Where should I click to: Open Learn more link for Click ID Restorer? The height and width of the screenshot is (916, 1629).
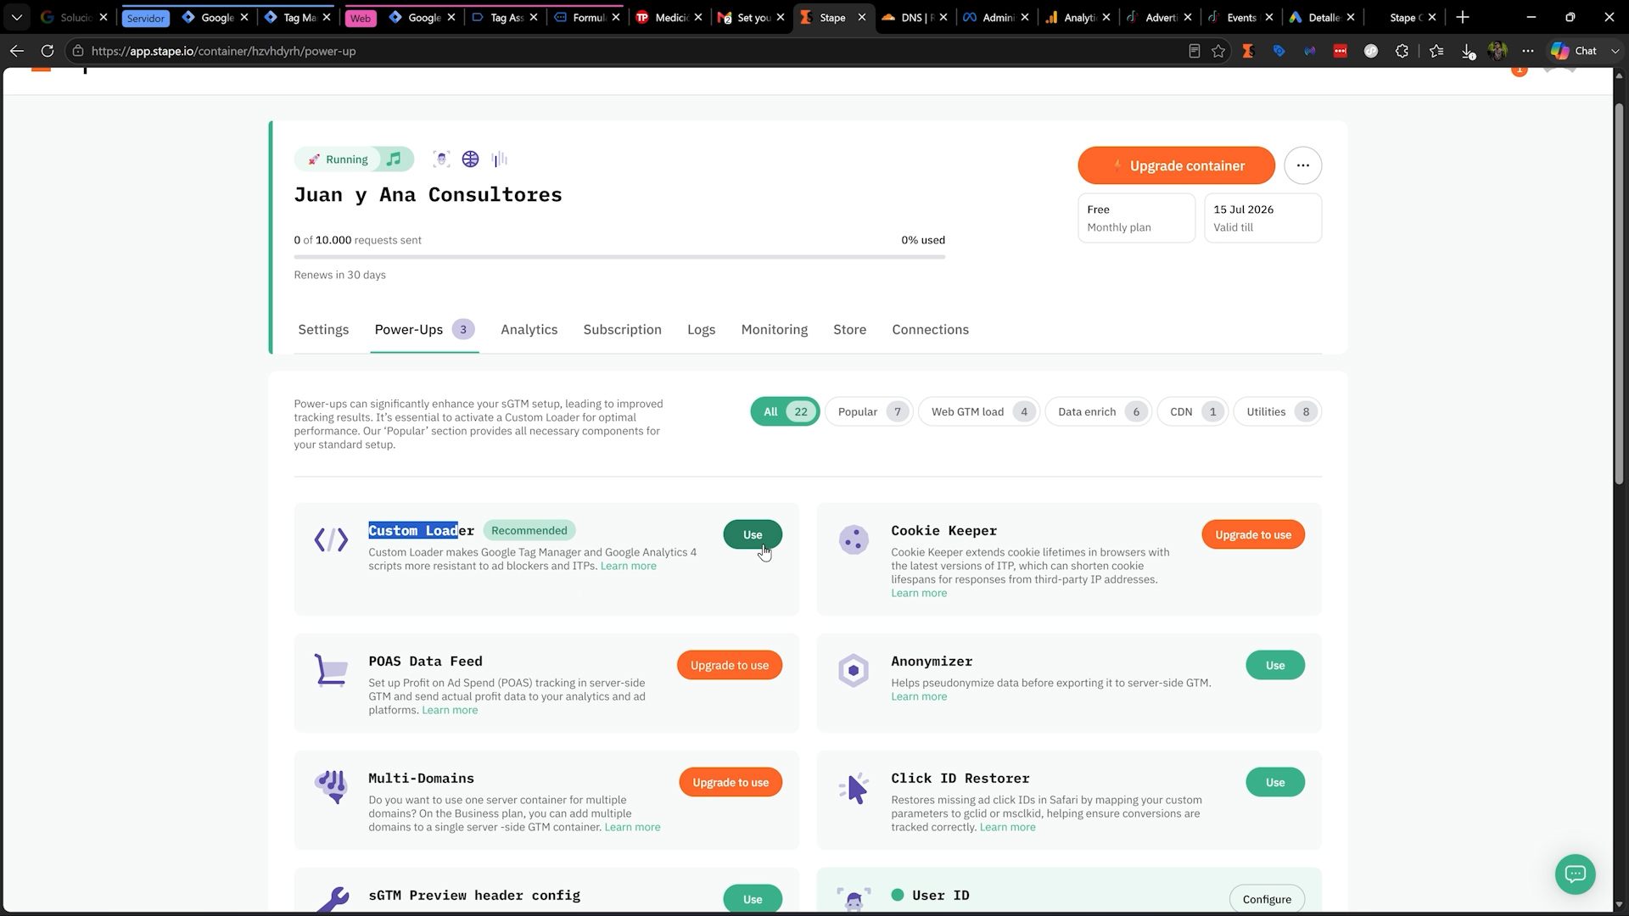[1007, 827]
